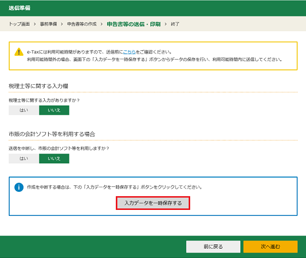
Task: Select いいえ for the 税理士等 input question
Action: pyautogui.click(x=54, y=110)
